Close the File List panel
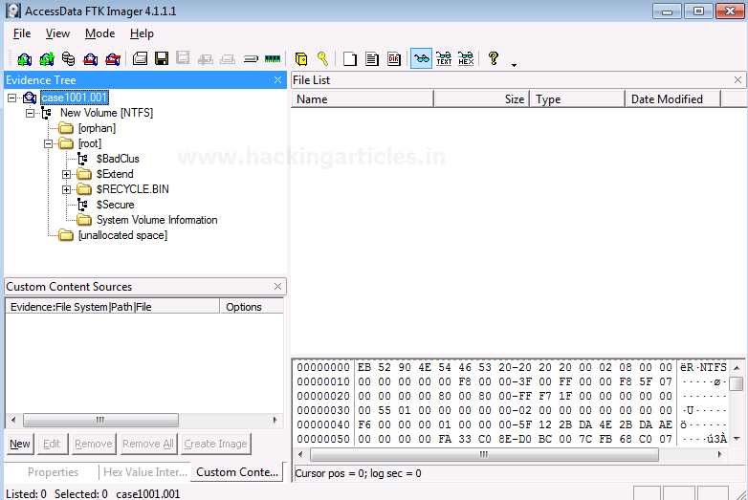The image size is (748, 500). (737, 80)
